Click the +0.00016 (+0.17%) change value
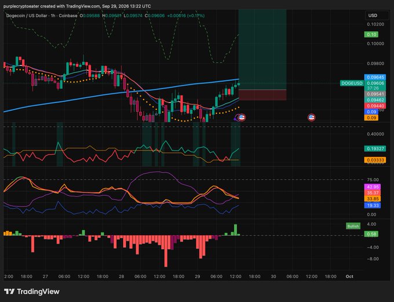The image size is (394, 302). 185,16
